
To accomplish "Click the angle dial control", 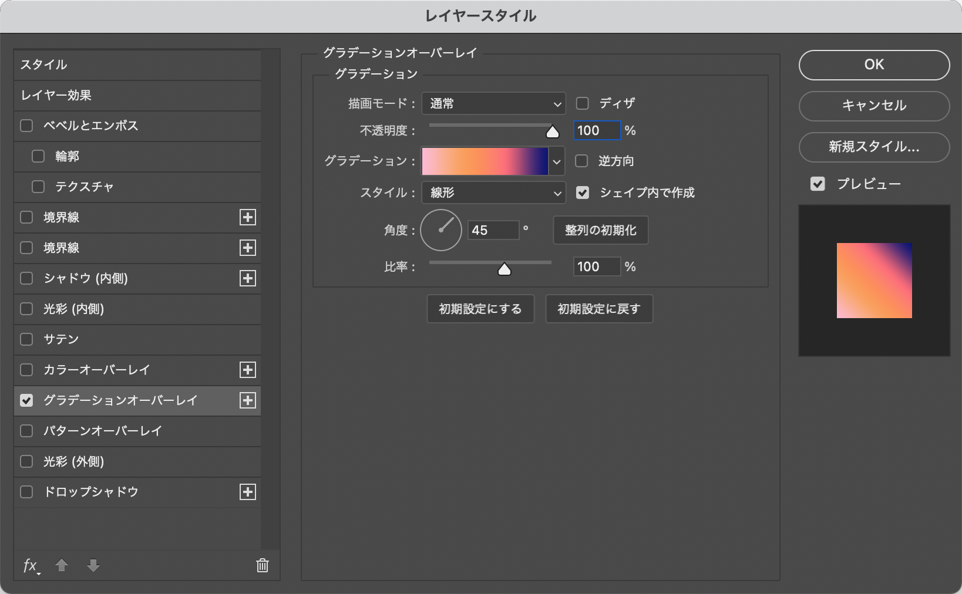I will pos(441,230).
